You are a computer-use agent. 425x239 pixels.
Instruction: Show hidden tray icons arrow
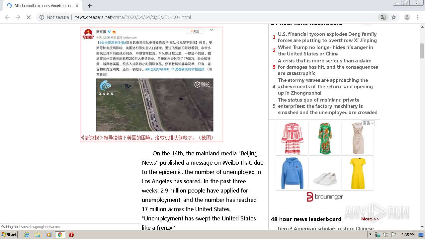coord(370,235)
